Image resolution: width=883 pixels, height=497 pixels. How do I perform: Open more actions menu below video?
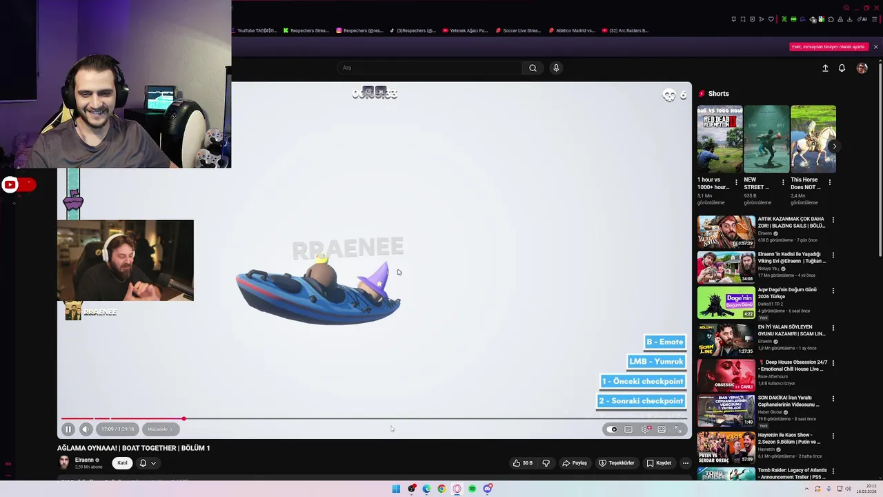pos(685,463)
